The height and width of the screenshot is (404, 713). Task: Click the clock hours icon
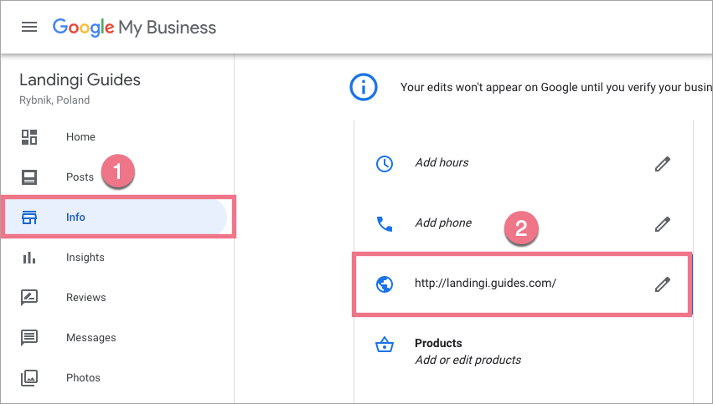[385, 164]
